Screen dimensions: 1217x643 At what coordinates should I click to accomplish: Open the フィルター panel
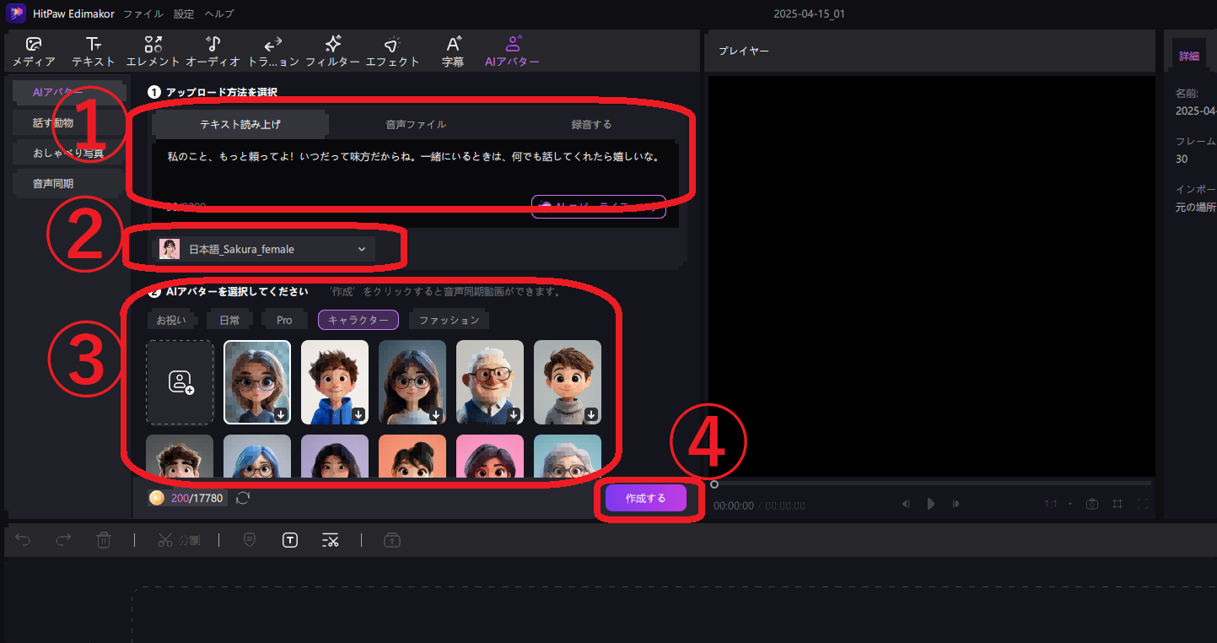pos(333,51)
